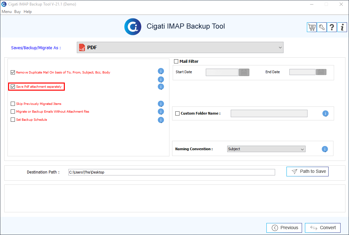The height and width of the screenshot is (235, 349).
Task: Click info icon beside Remove Duplicate Mail
Action: 161,71
